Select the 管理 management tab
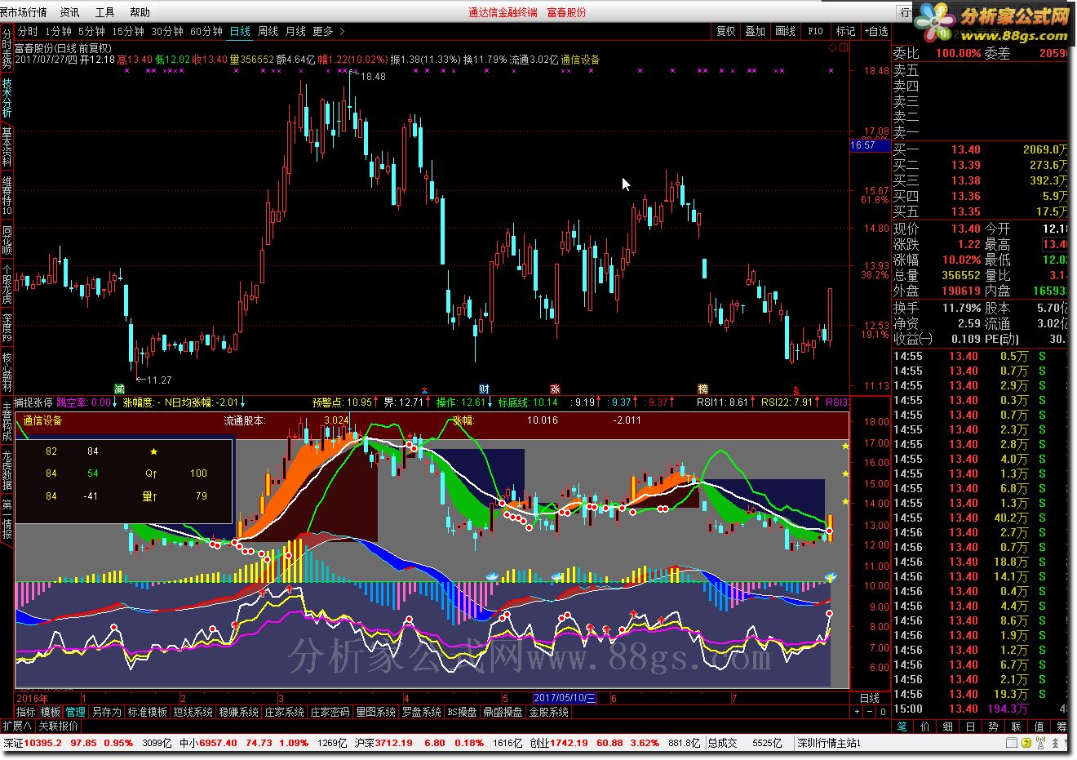 (x=75, y=713)
